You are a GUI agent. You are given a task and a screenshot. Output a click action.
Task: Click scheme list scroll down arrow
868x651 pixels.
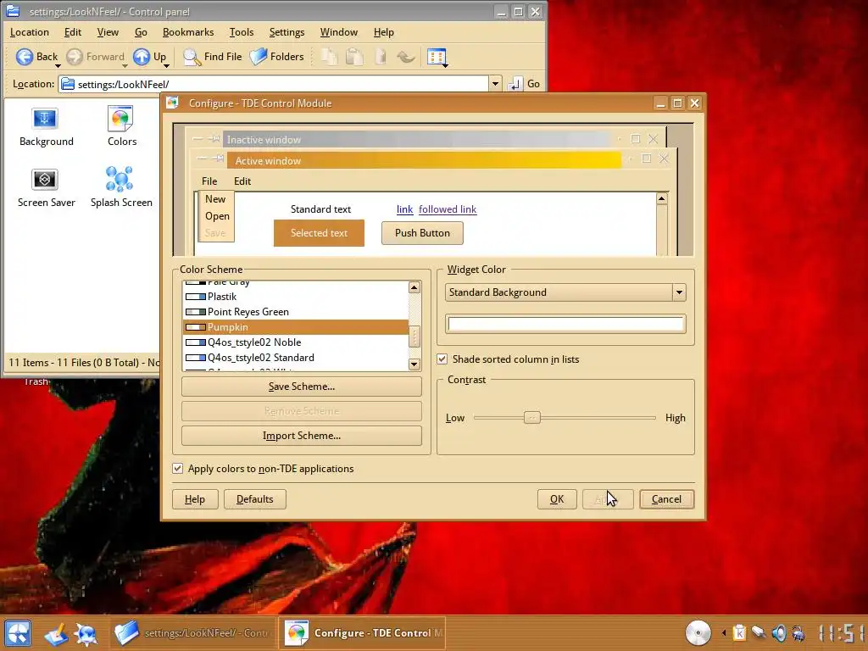(x=414, y=364)
